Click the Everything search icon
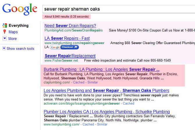This screenshot has width=195, height=130. click(5, 26)
